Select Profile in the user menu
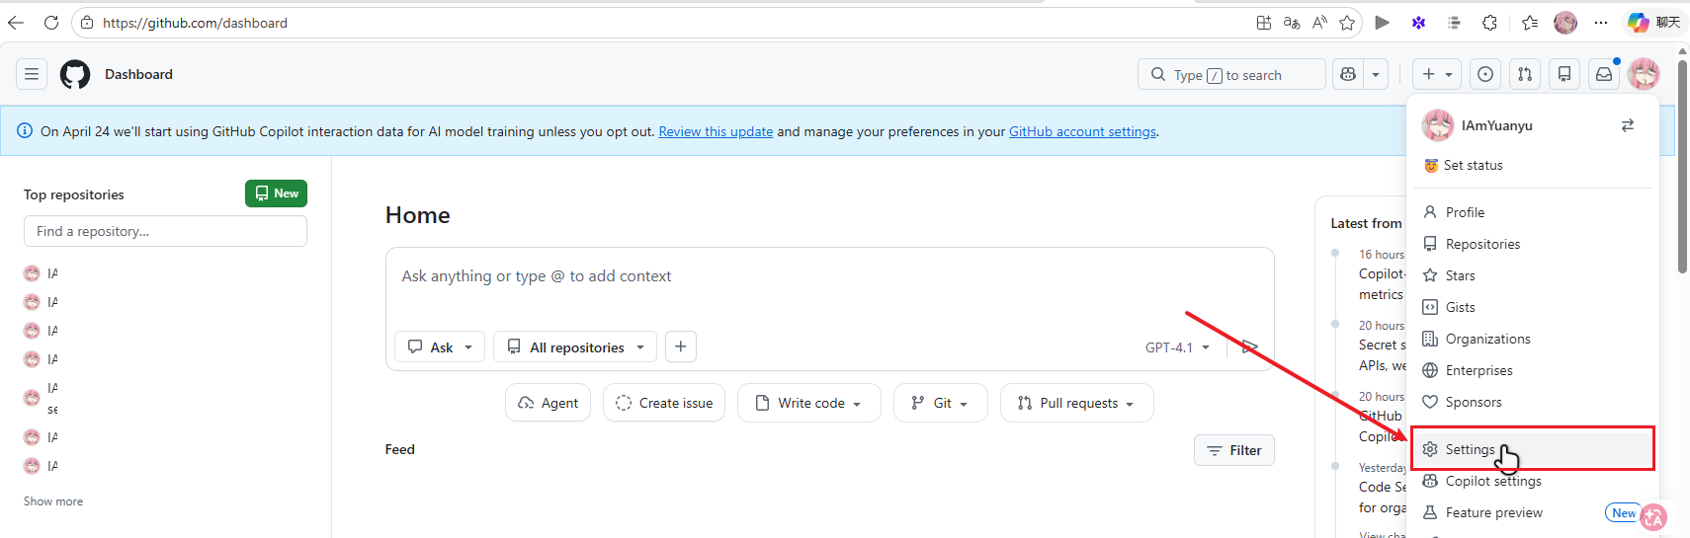This screenshot has width=1690, height=538. pos(1465,212)
